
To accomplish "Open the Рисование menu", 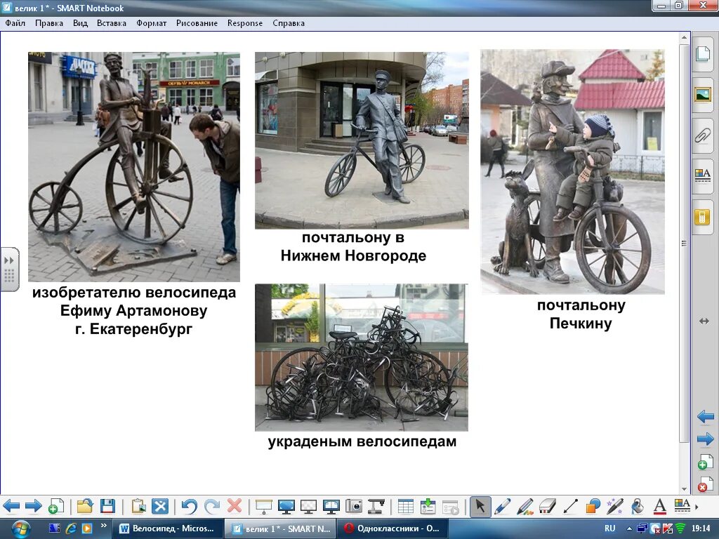I will (x=197, y=23).
